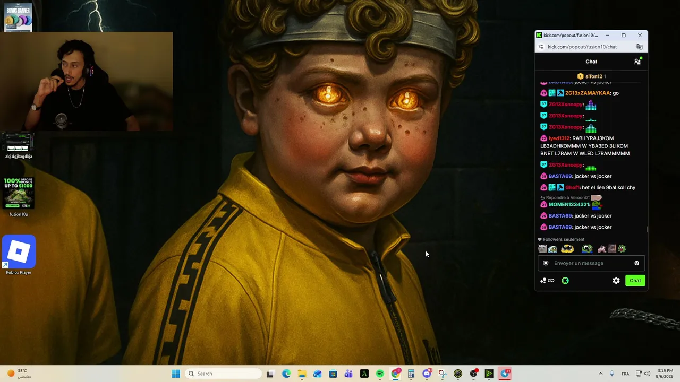680x382 pixels.
Task: Click the green Kick logo icon under chat input
Action: [565, 281]
